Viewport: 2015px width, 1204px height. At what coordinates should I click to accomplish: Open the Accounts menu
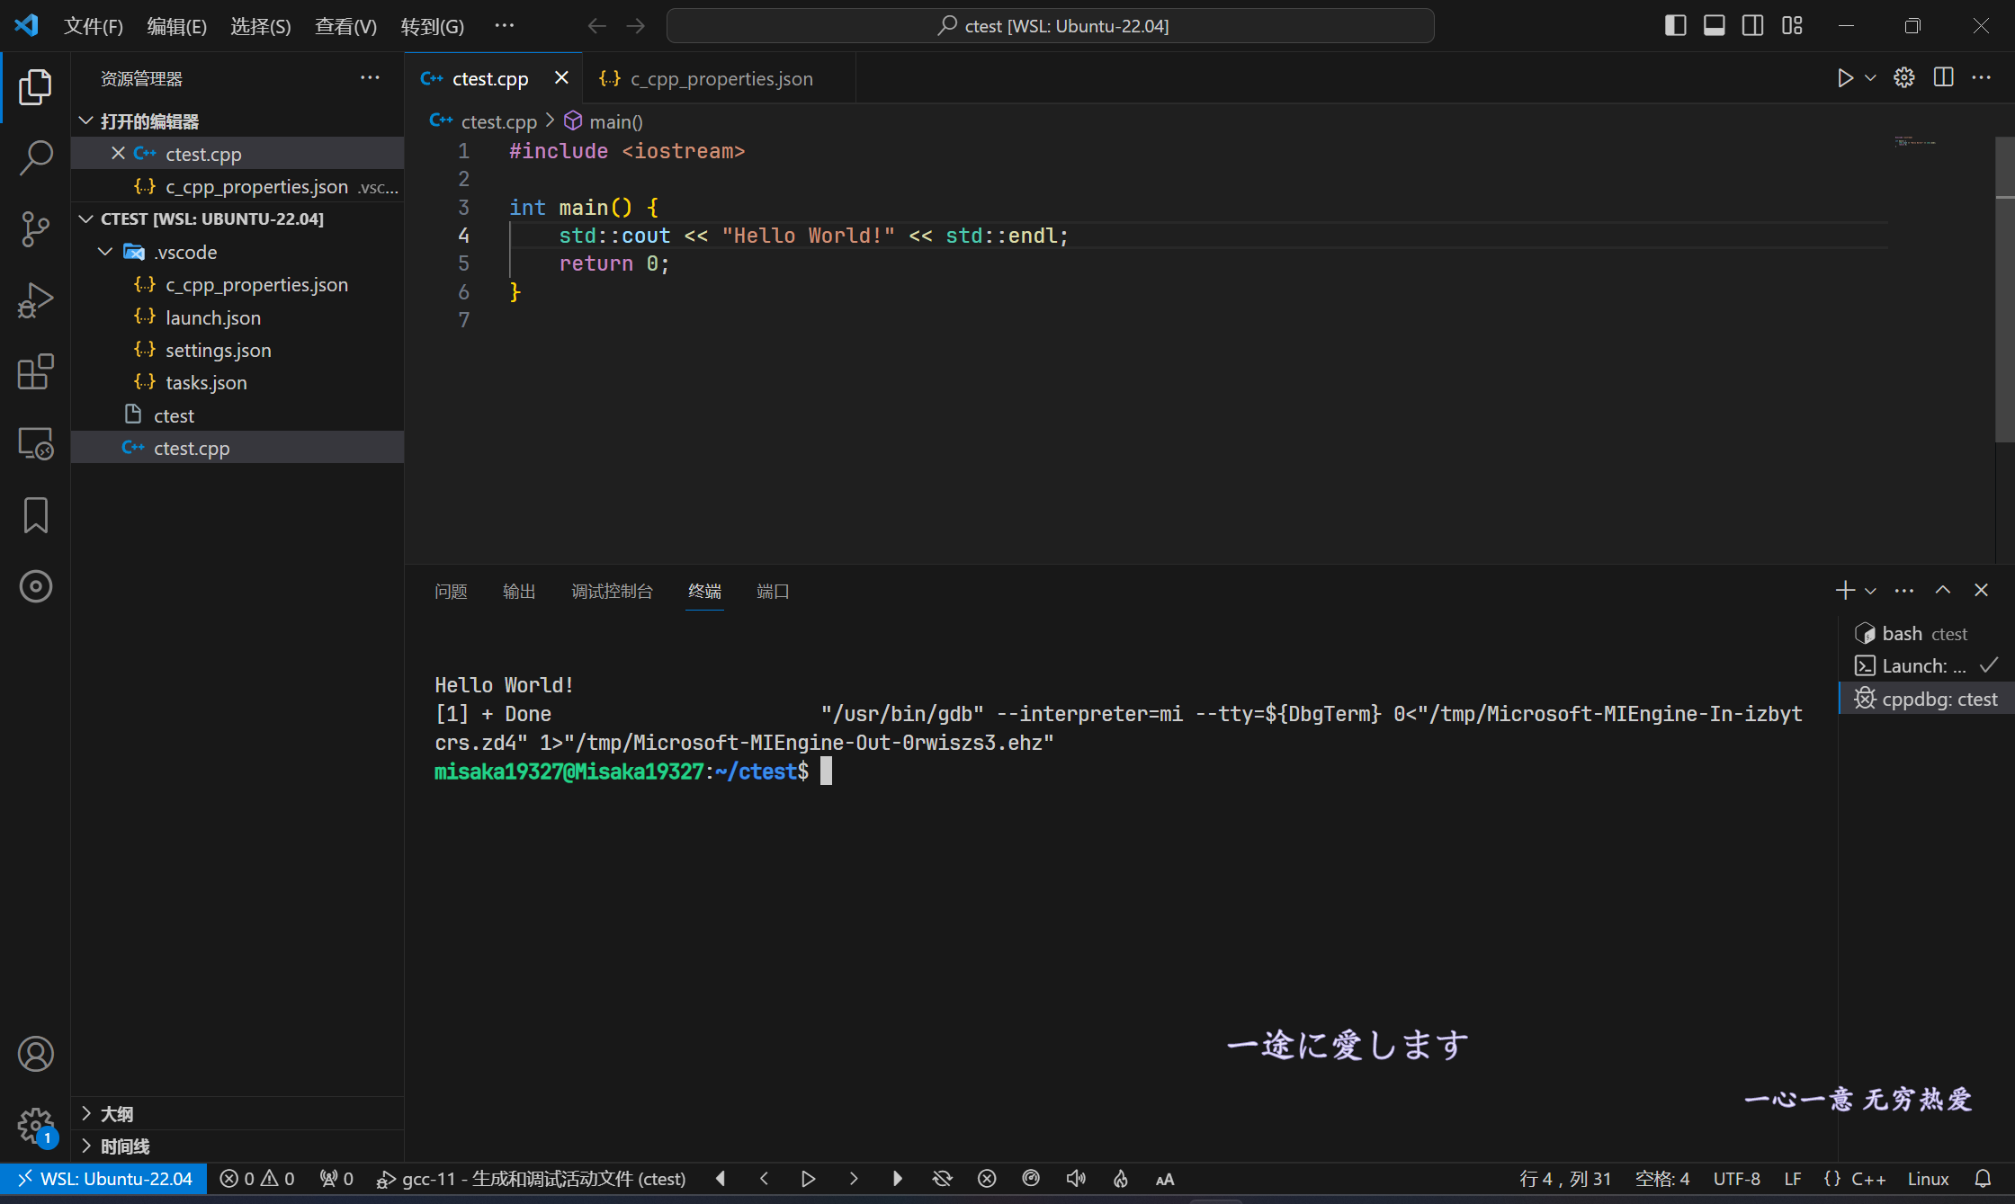pos(35,1054)
